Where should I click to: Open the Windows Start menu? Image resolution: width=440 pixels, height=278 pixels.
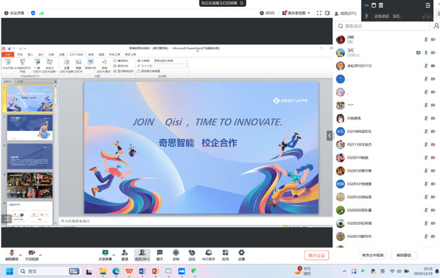tap(10, 271)
